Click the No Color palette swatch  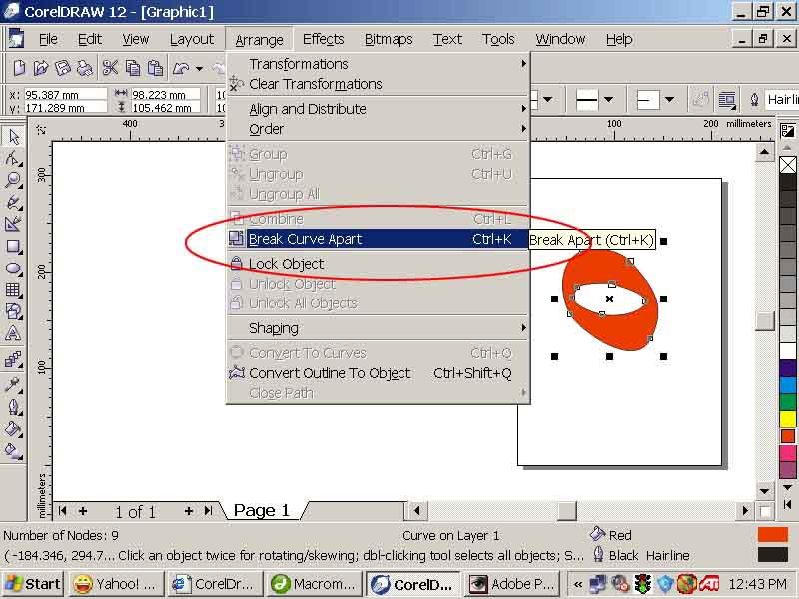tap(788, 165)
